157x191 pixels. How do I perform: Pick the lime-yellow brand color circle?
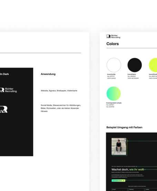click(153, 65)
